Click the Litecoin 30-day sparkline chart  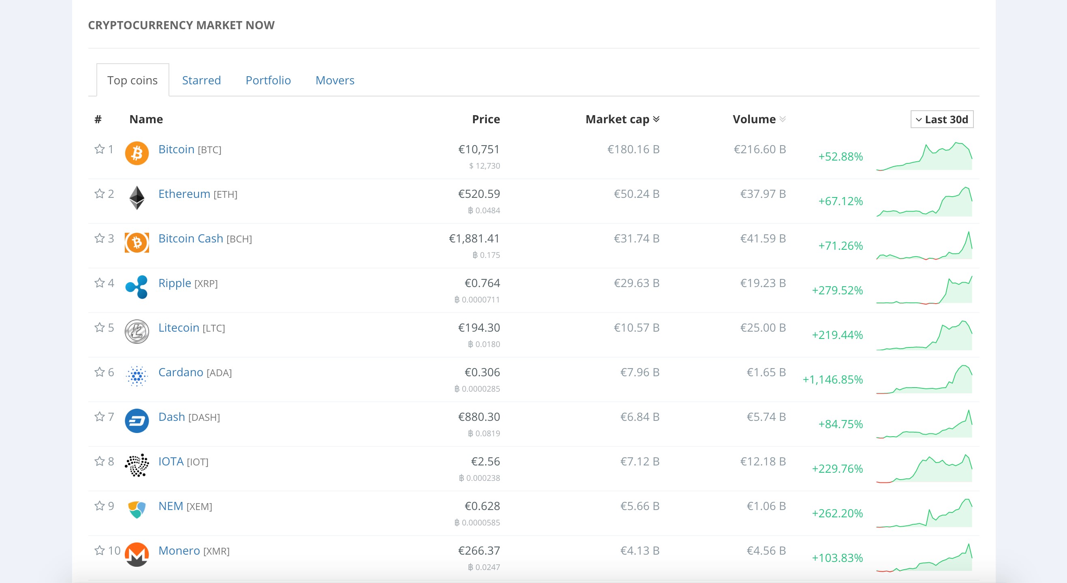click(924, 335)
